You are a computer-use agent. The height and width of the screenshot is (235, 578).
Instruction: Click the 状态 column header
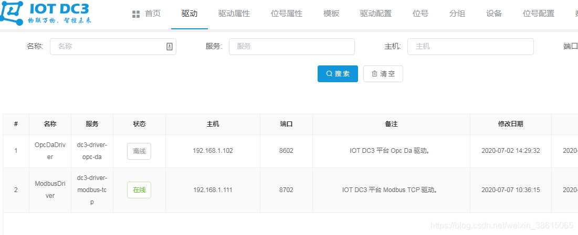tap(139, 124)
